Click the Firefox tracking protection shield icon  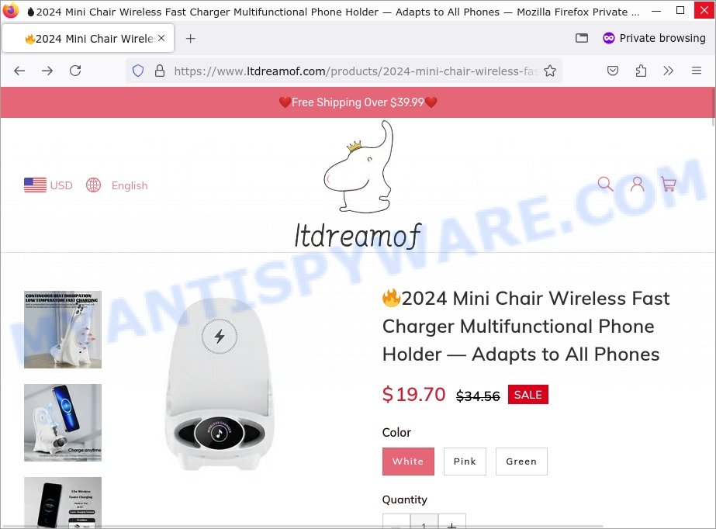138,71
